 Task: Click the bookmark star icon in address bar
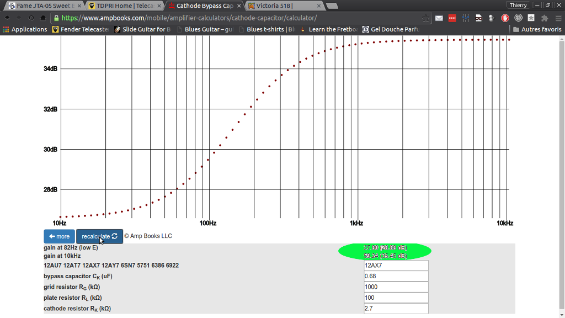pyautogui.click(x=426, y=18)
